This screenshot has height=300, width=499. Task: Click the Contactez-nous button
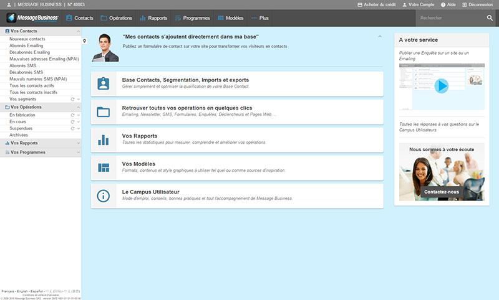pos(442,192)
